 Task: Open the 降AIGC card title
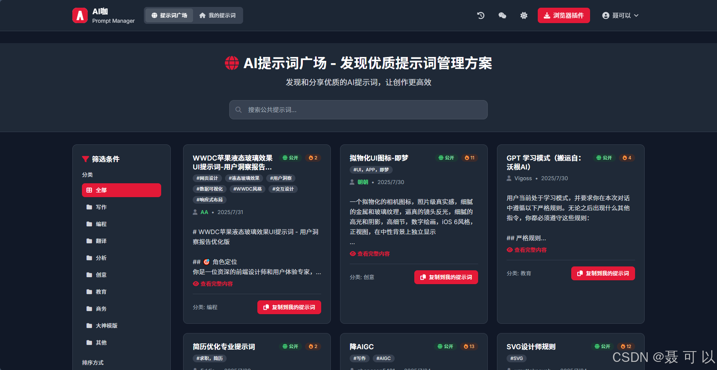point(362,347)
